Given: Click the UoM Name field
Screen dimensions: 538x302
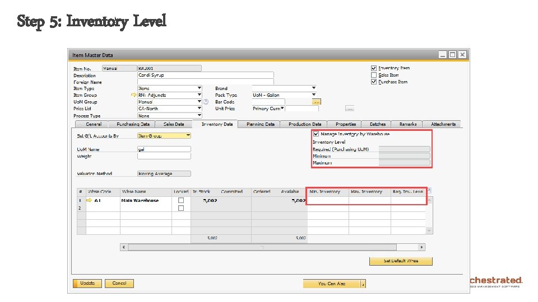Looking at the screenshot, I should (x=164, y=149).
